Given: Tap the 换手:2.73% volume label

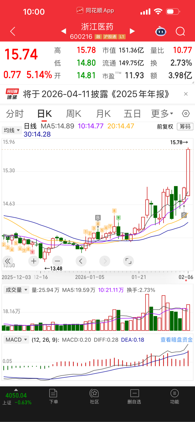Looking at the screenshot, I should point(141,290).
